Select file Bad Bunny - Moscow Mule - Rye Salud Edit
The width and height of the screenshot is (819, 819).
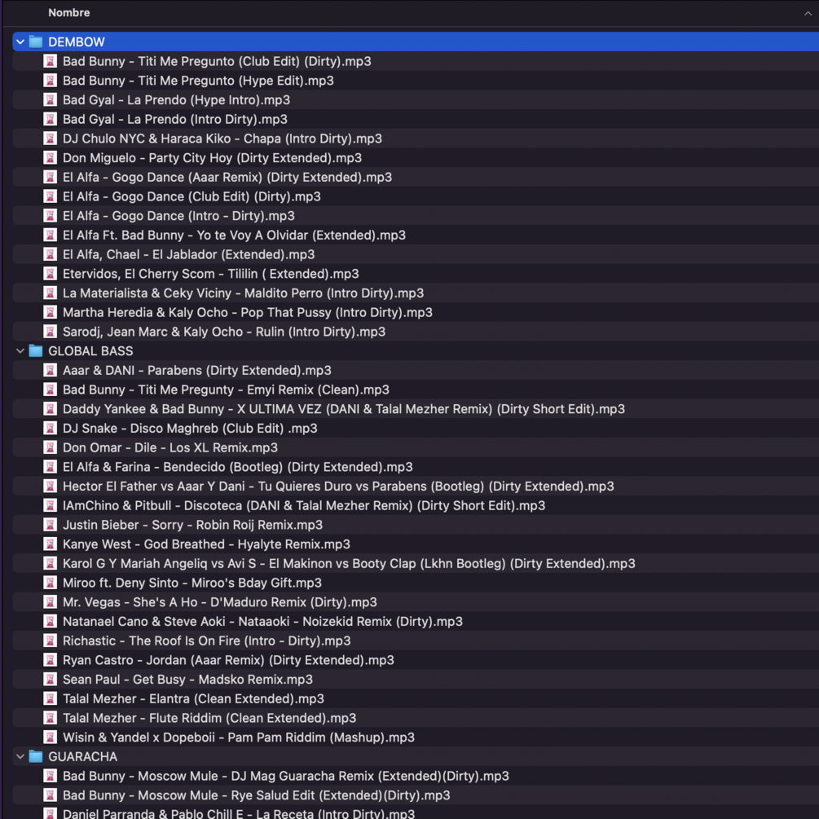click(x=257, y=795)
